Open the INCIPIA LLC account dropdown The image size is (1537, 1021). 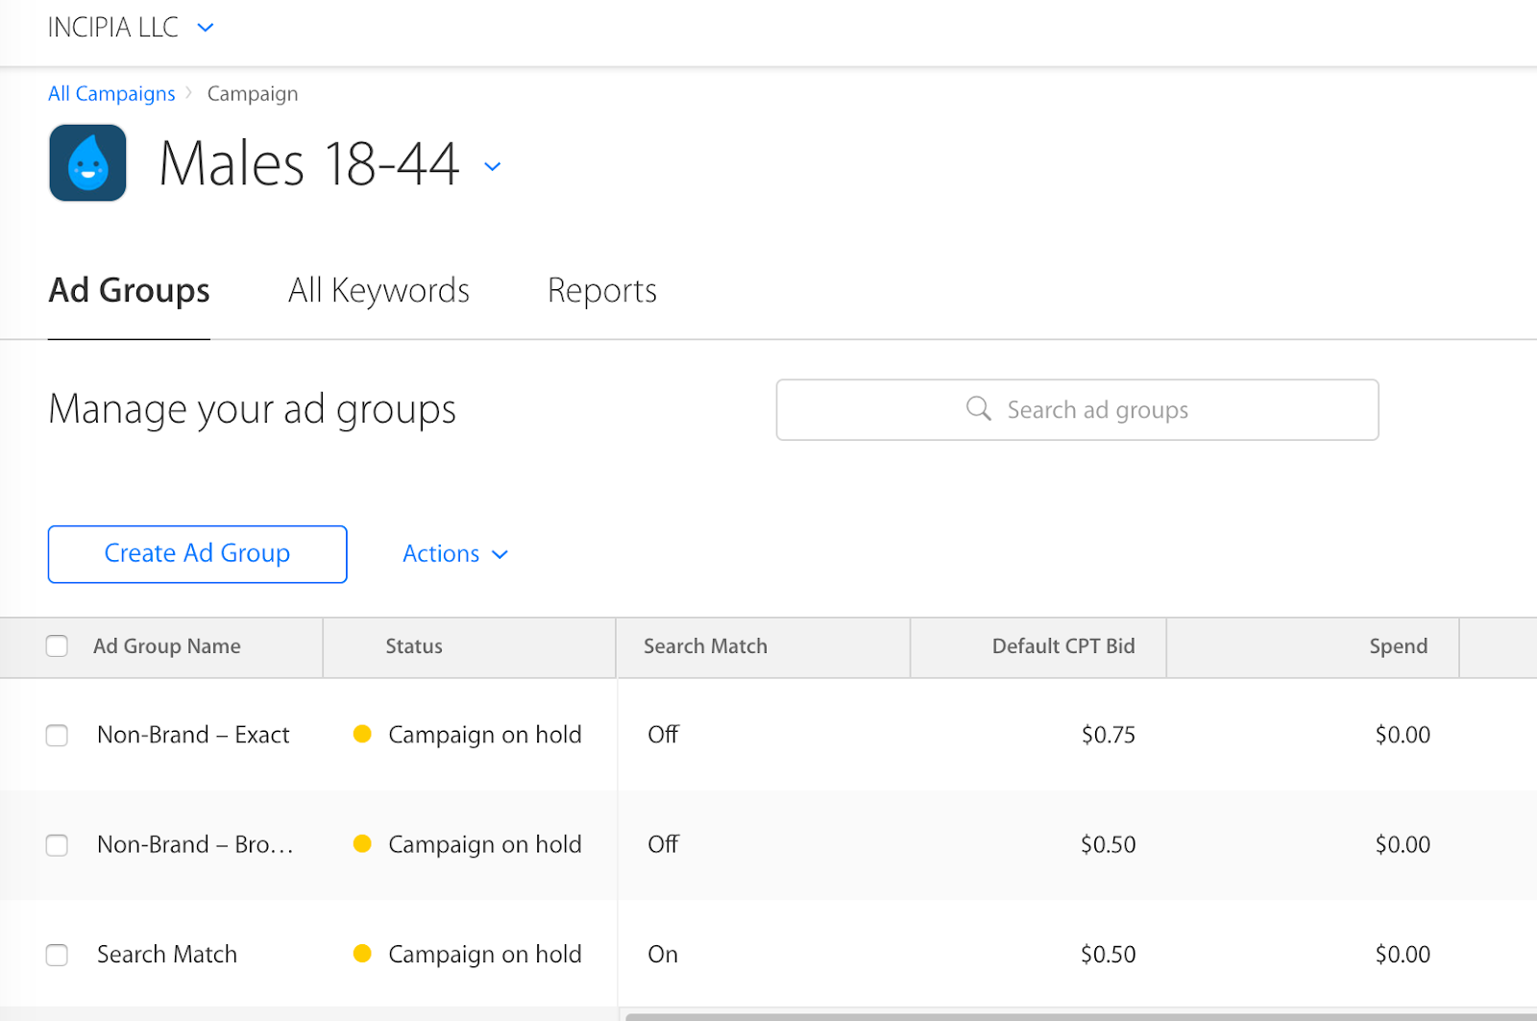point(205,28)
